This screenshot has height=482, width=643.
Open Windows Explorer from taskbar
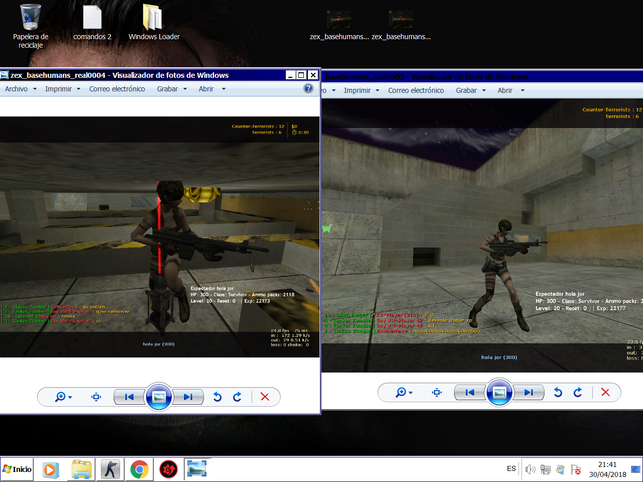coord(81,469)
